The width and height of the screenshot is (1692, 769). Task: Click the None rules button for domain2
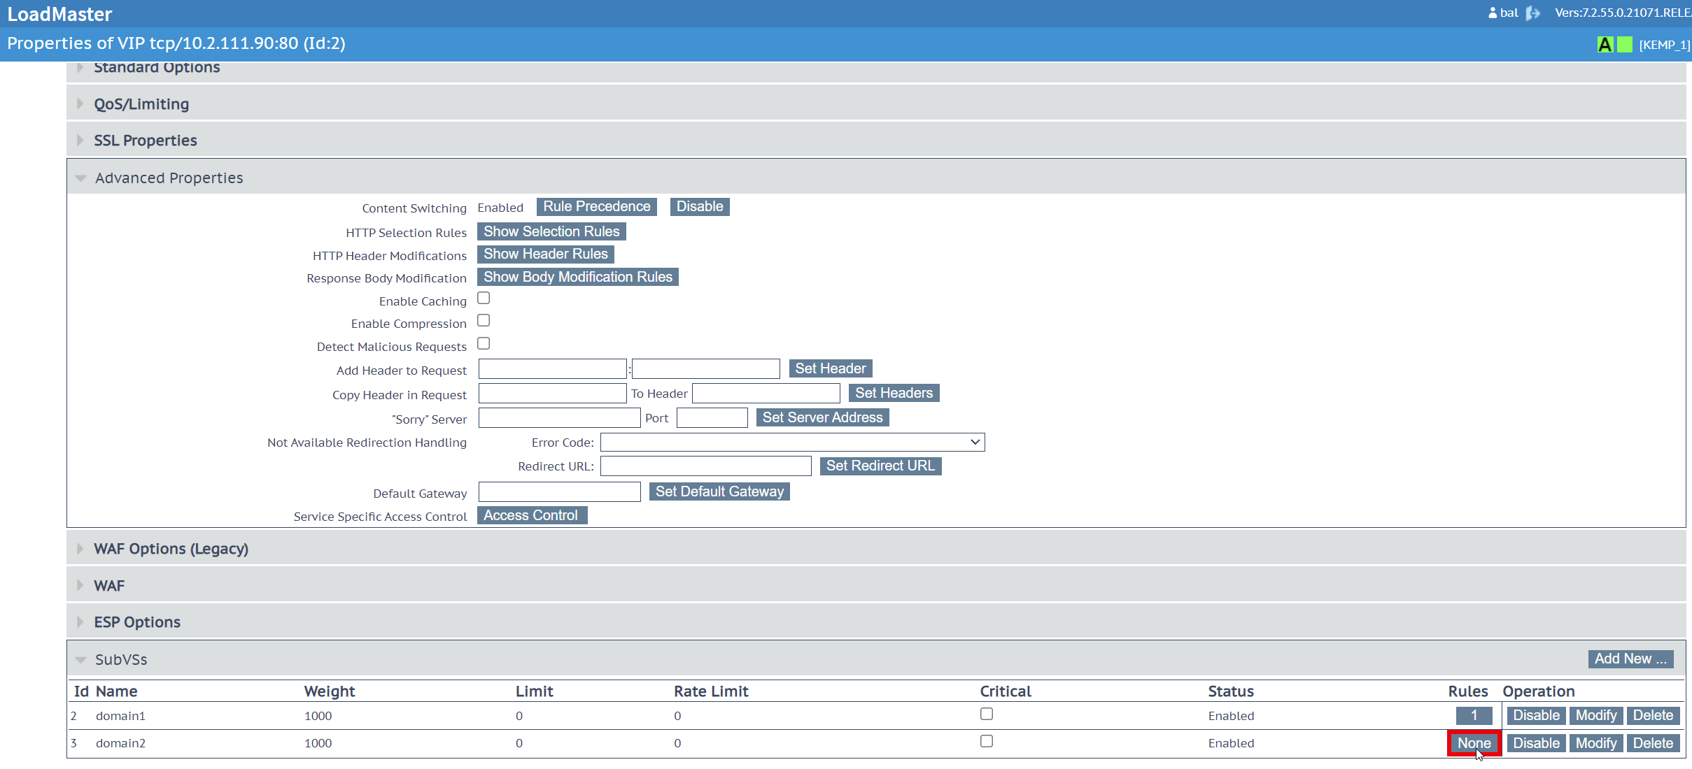[1474, 743]
